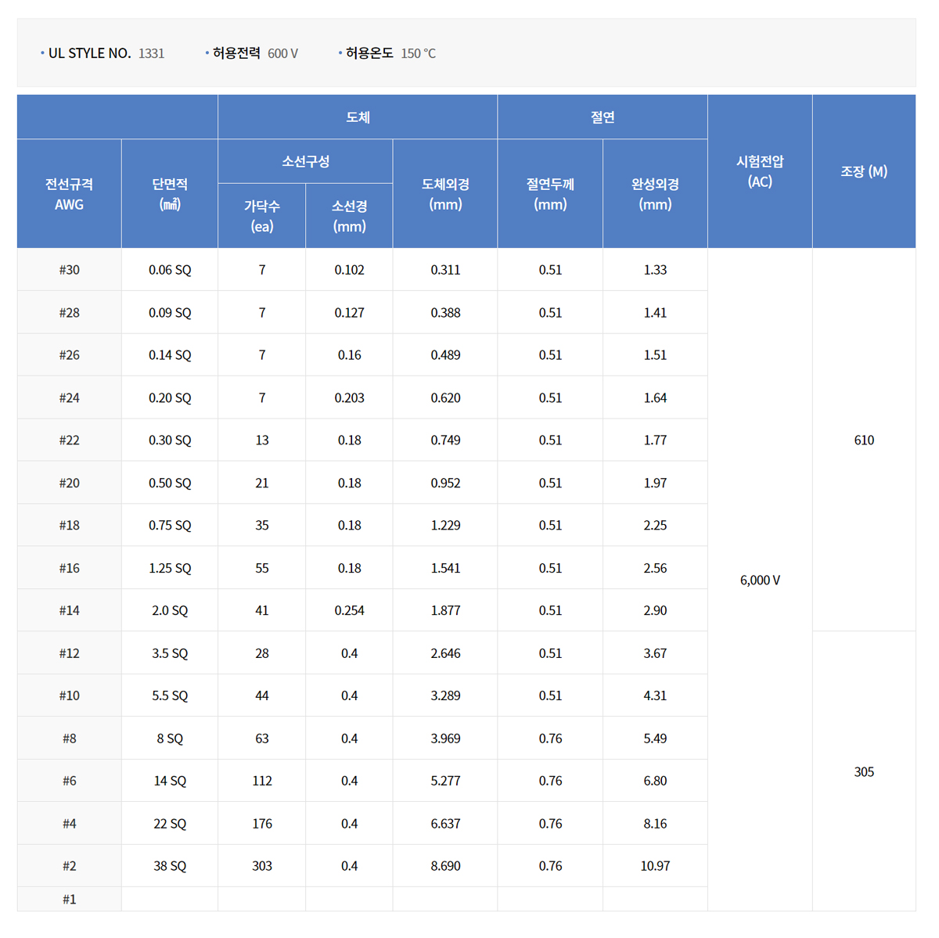
Task: Click the 6,000 V test voltage cell
Action: tap(760, 580)
